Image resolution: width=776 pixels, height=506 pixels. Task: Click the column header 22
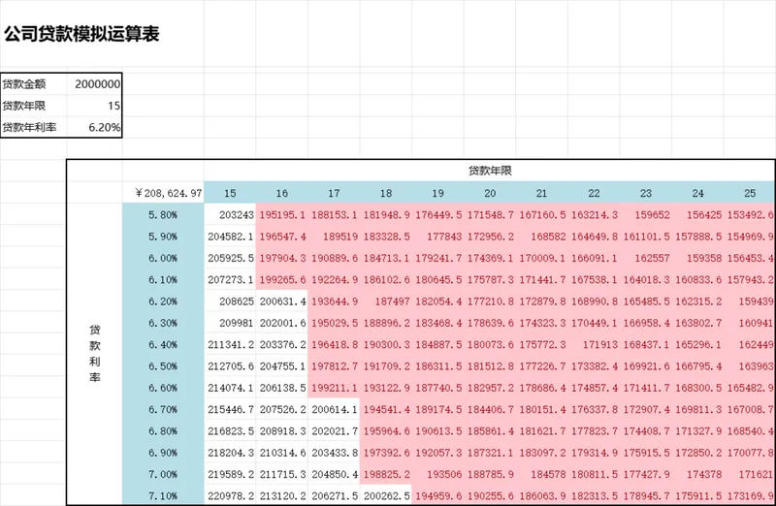coord(594,193)
